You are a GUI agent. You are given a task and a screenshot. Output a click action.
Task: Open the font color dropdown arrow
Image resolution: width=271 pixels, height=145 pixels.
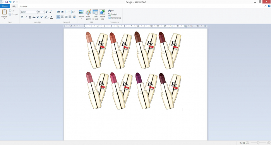(54, 17)
